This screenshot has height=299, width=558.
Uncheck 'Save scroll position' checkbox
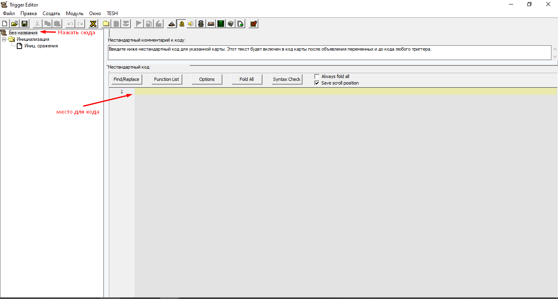point(317,83)
